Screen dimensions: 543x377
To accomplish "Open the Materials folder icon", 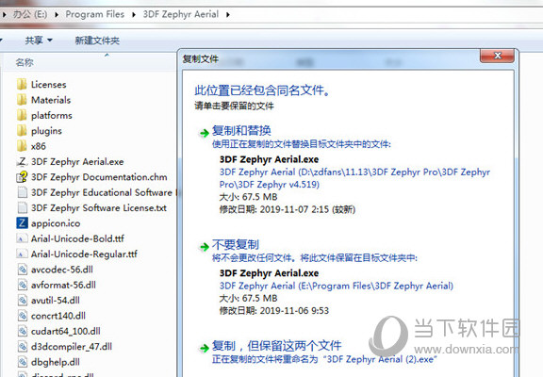I will tap(22, 100).
